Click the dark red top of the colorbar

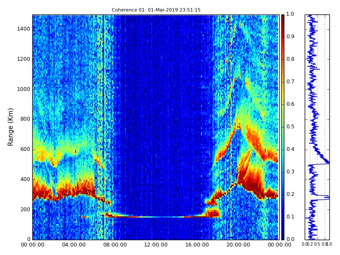coord(283,17)
